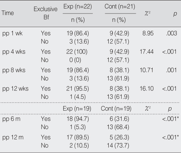
Task: Select the 21 (95.5) cell
Action: click(x=78, y=89)
